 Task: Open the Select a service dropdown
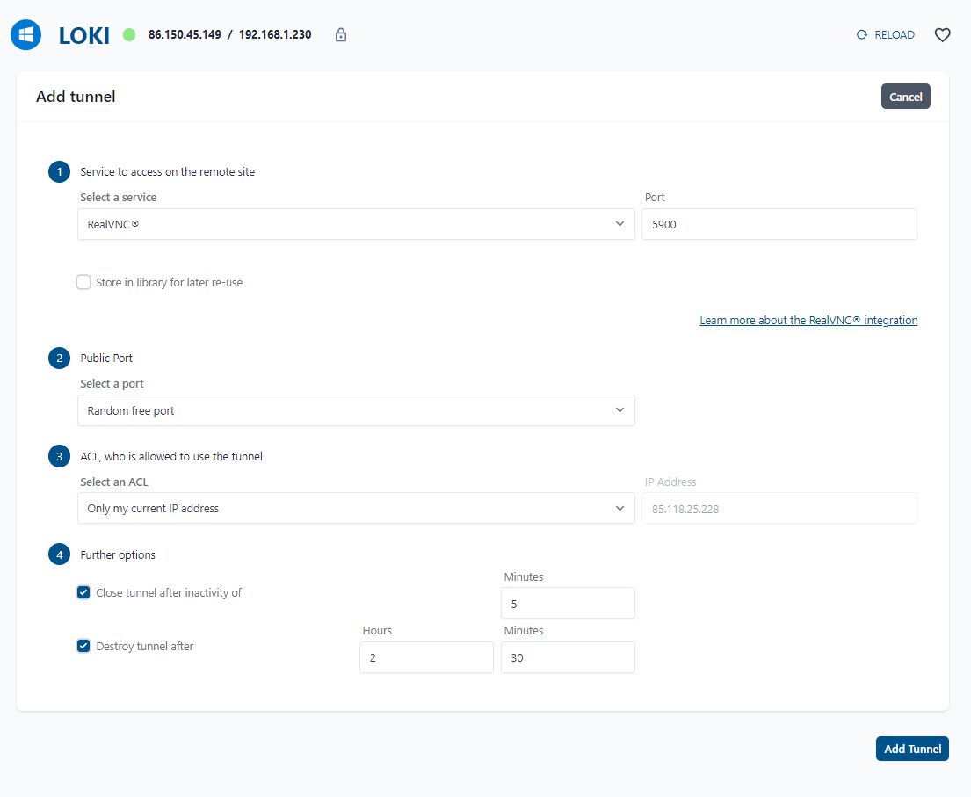coord(356,224)
